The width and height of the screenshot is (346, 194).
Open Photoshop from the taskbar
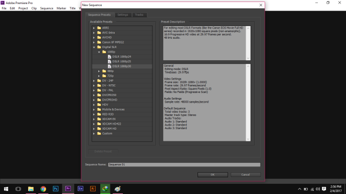click(56, 189)
